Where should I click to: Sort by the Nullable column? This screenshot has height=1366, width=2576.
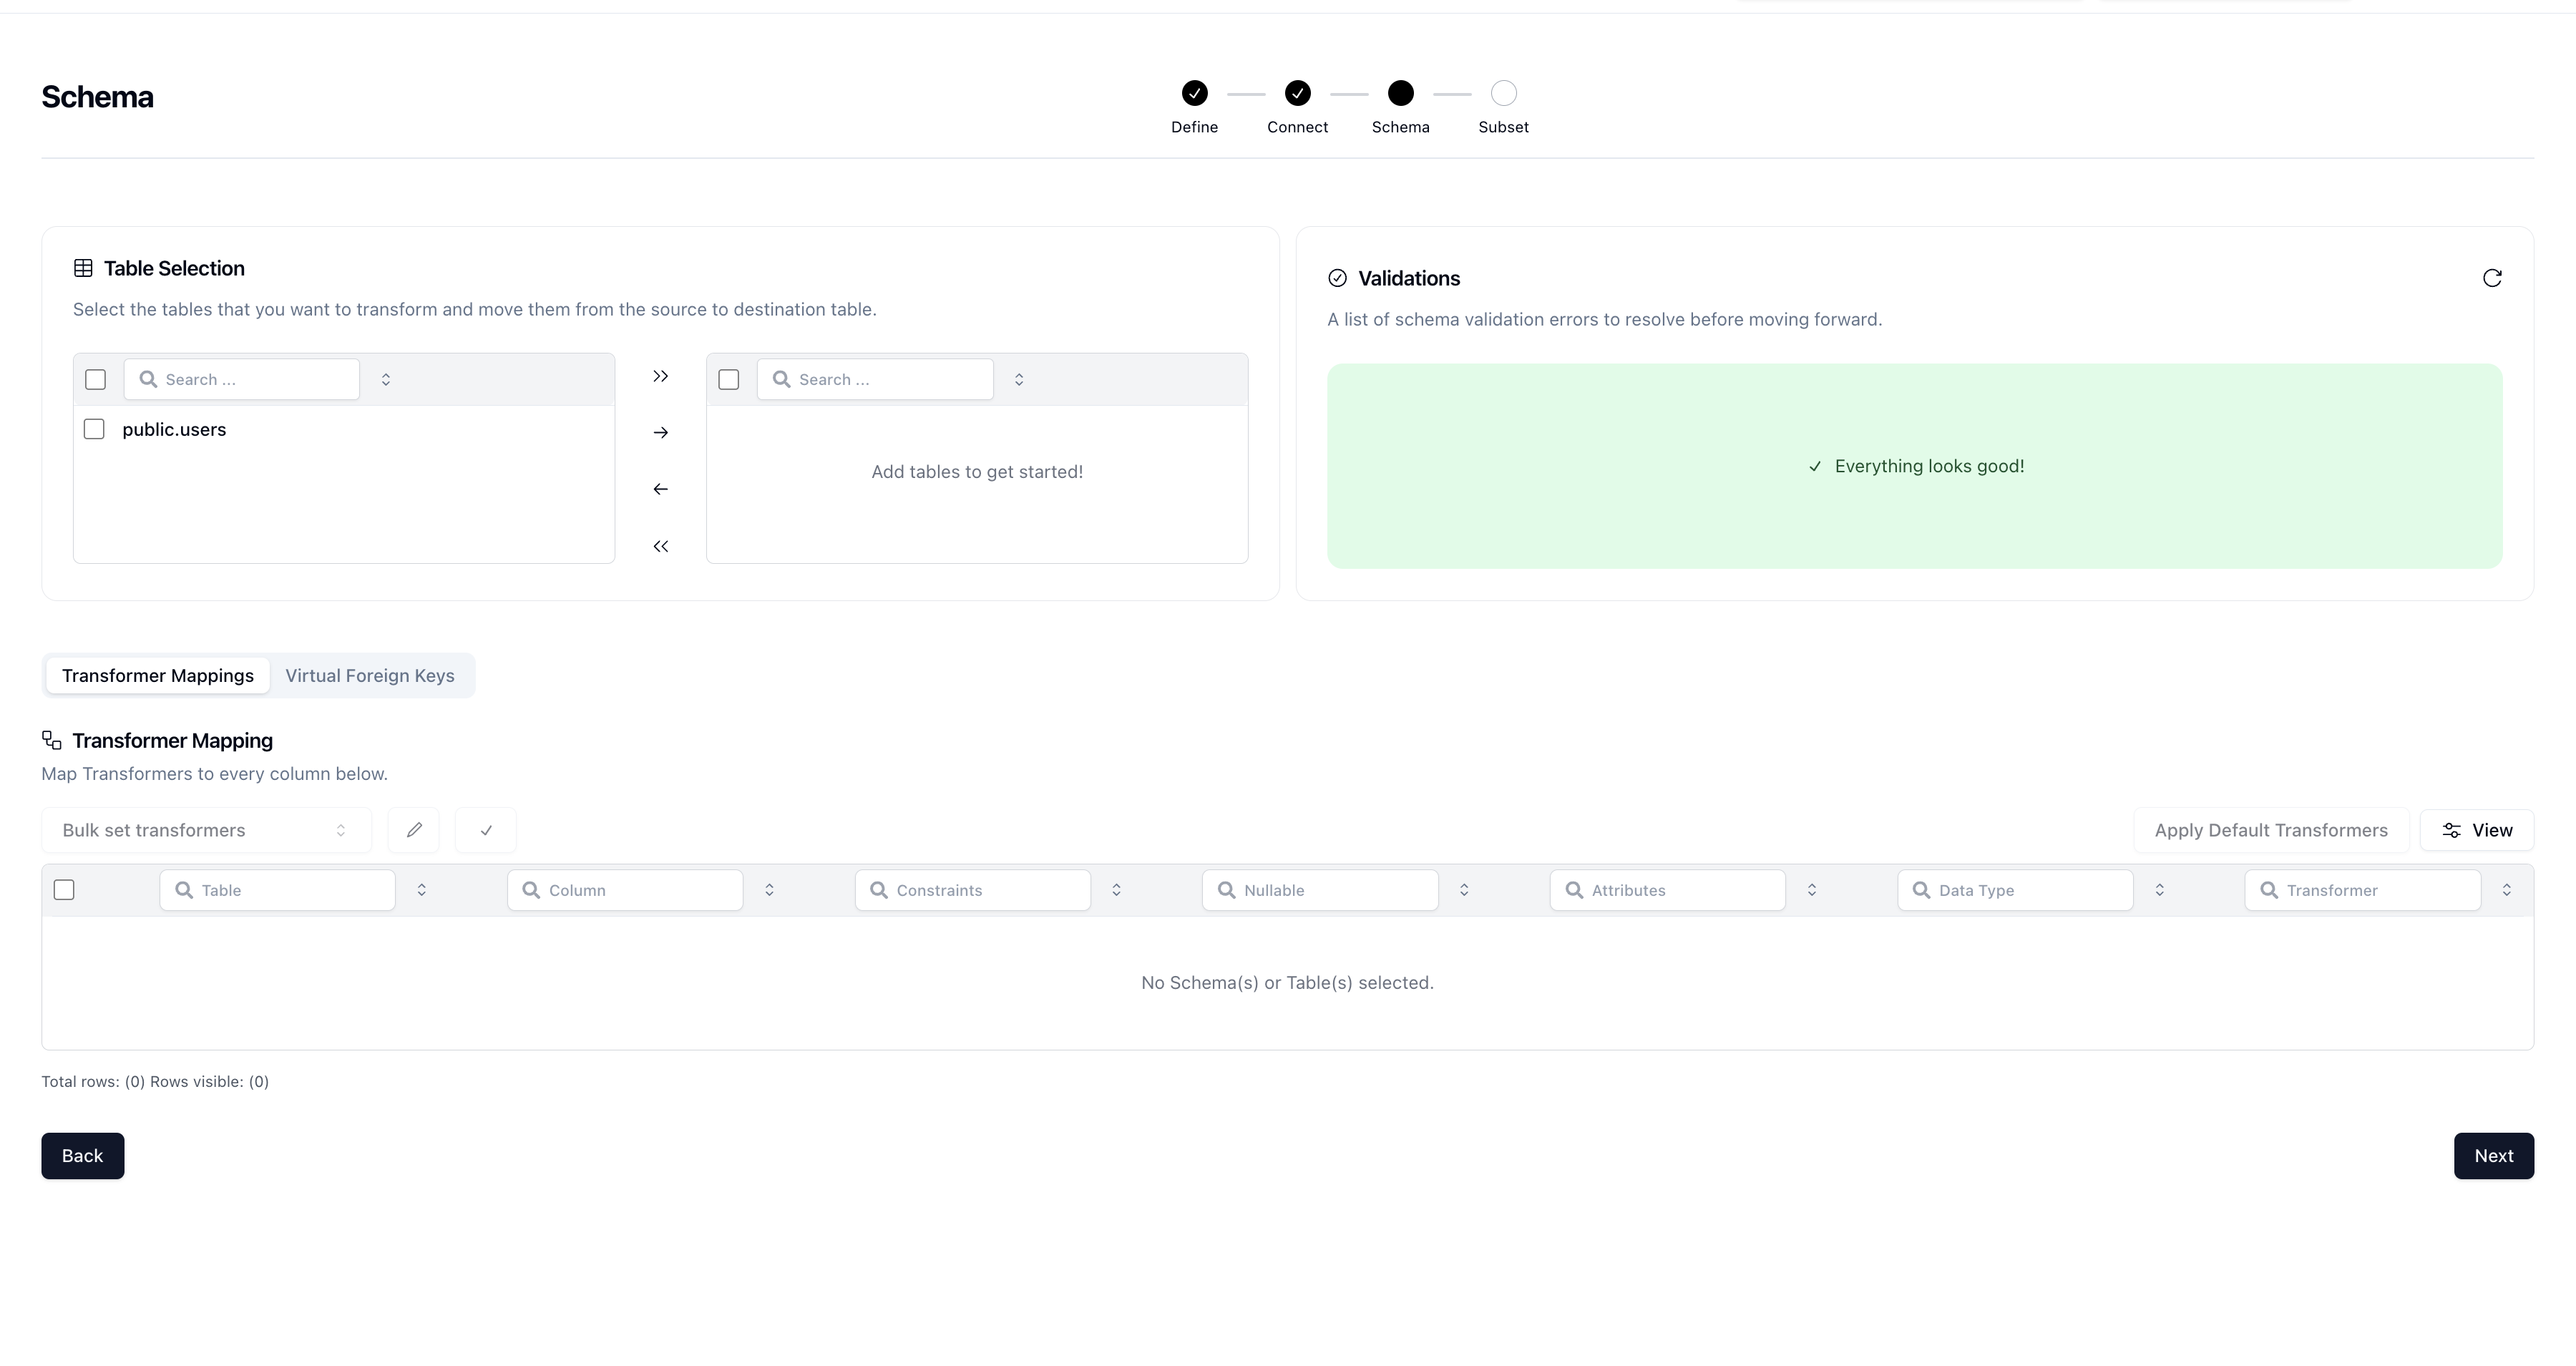point(1464,890)
